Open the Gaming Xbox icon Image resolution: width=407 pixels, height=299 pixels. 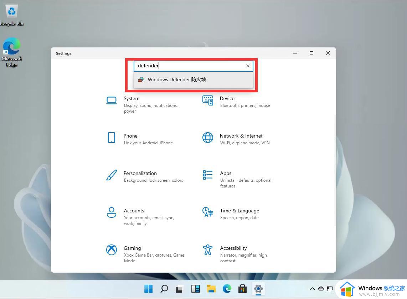[112, 250]
